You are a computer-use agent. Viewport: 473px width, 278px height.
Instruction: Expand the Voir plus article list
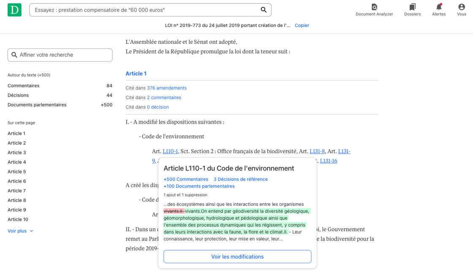click(20, 231)
